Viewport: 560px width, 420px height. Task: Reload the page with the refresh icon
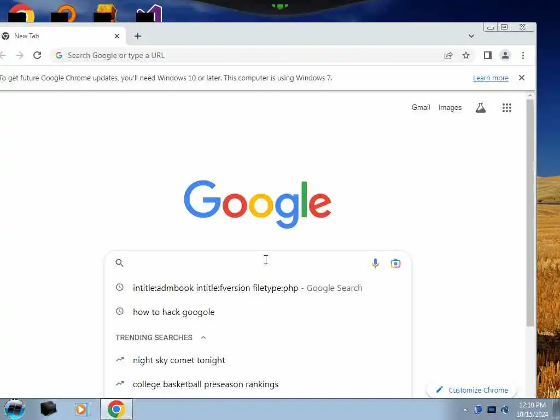coord(37,55)
